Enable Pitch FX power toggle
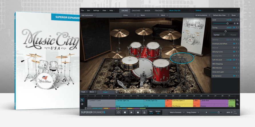The image size is (255, 127). point(234,48)
